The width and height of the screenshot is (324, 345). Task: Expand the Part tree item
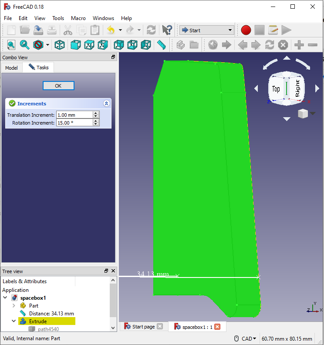pyautogui.click(x=13, y=306)
